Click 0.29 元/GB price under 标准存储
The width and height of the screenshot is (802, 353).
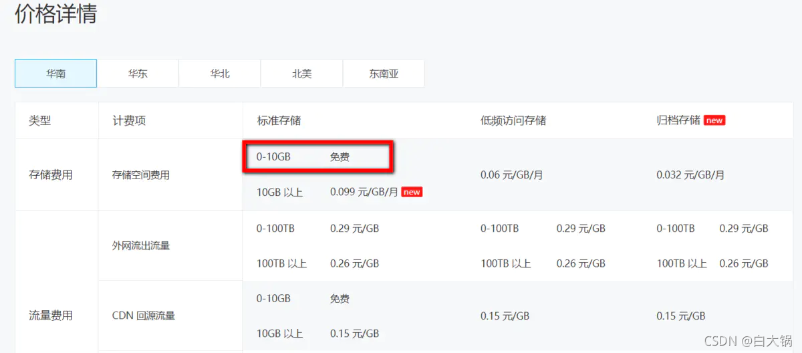tap(354, 228)
